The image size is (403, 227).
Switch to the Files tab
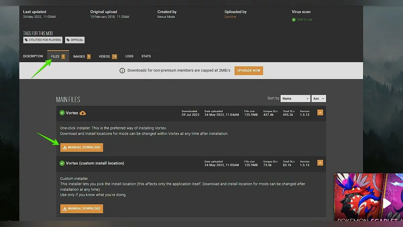(58, 56)
